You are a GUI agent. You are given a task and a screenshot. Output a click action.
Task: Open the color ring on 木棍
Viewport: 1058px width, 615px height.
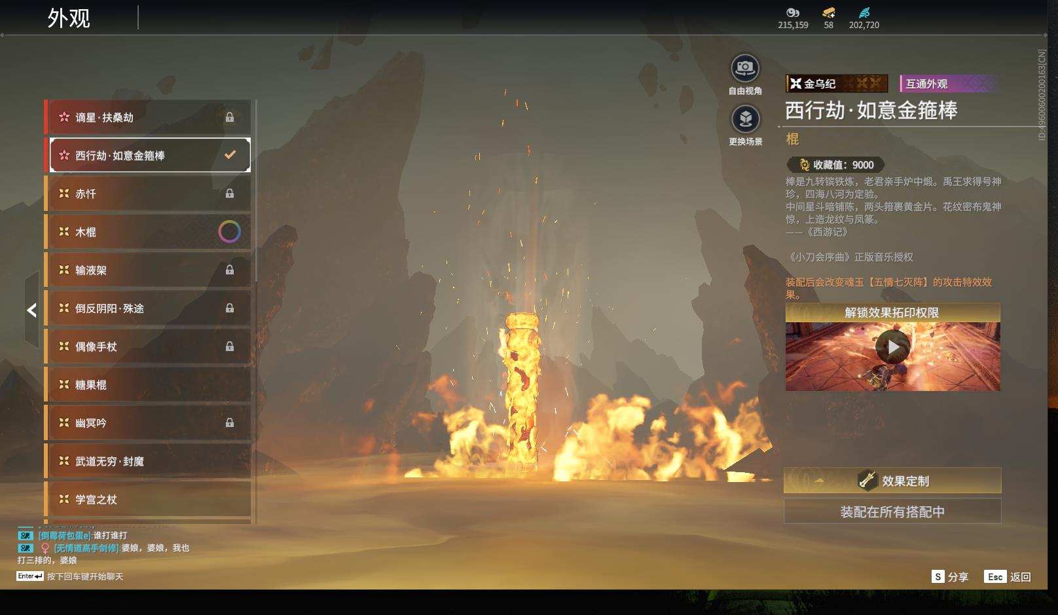[229, 232]
